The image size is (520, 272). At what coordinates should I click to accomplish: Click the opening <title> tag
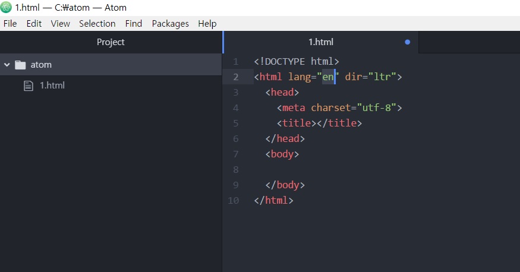pos(297,124)
